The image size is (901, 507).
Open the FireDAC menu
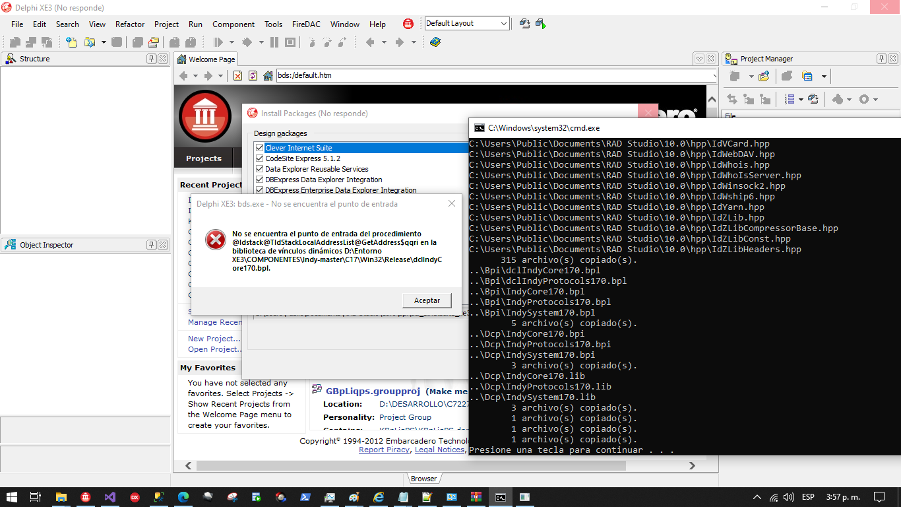306,24
